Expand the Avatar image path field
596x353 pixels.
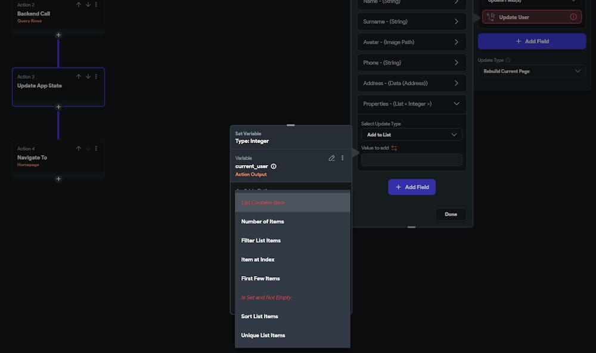coord(457,42)
